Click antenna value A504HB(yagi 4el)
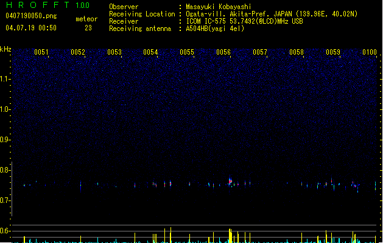Image resolution: width=383 pixels, height=243 pixels. (215, 29)
